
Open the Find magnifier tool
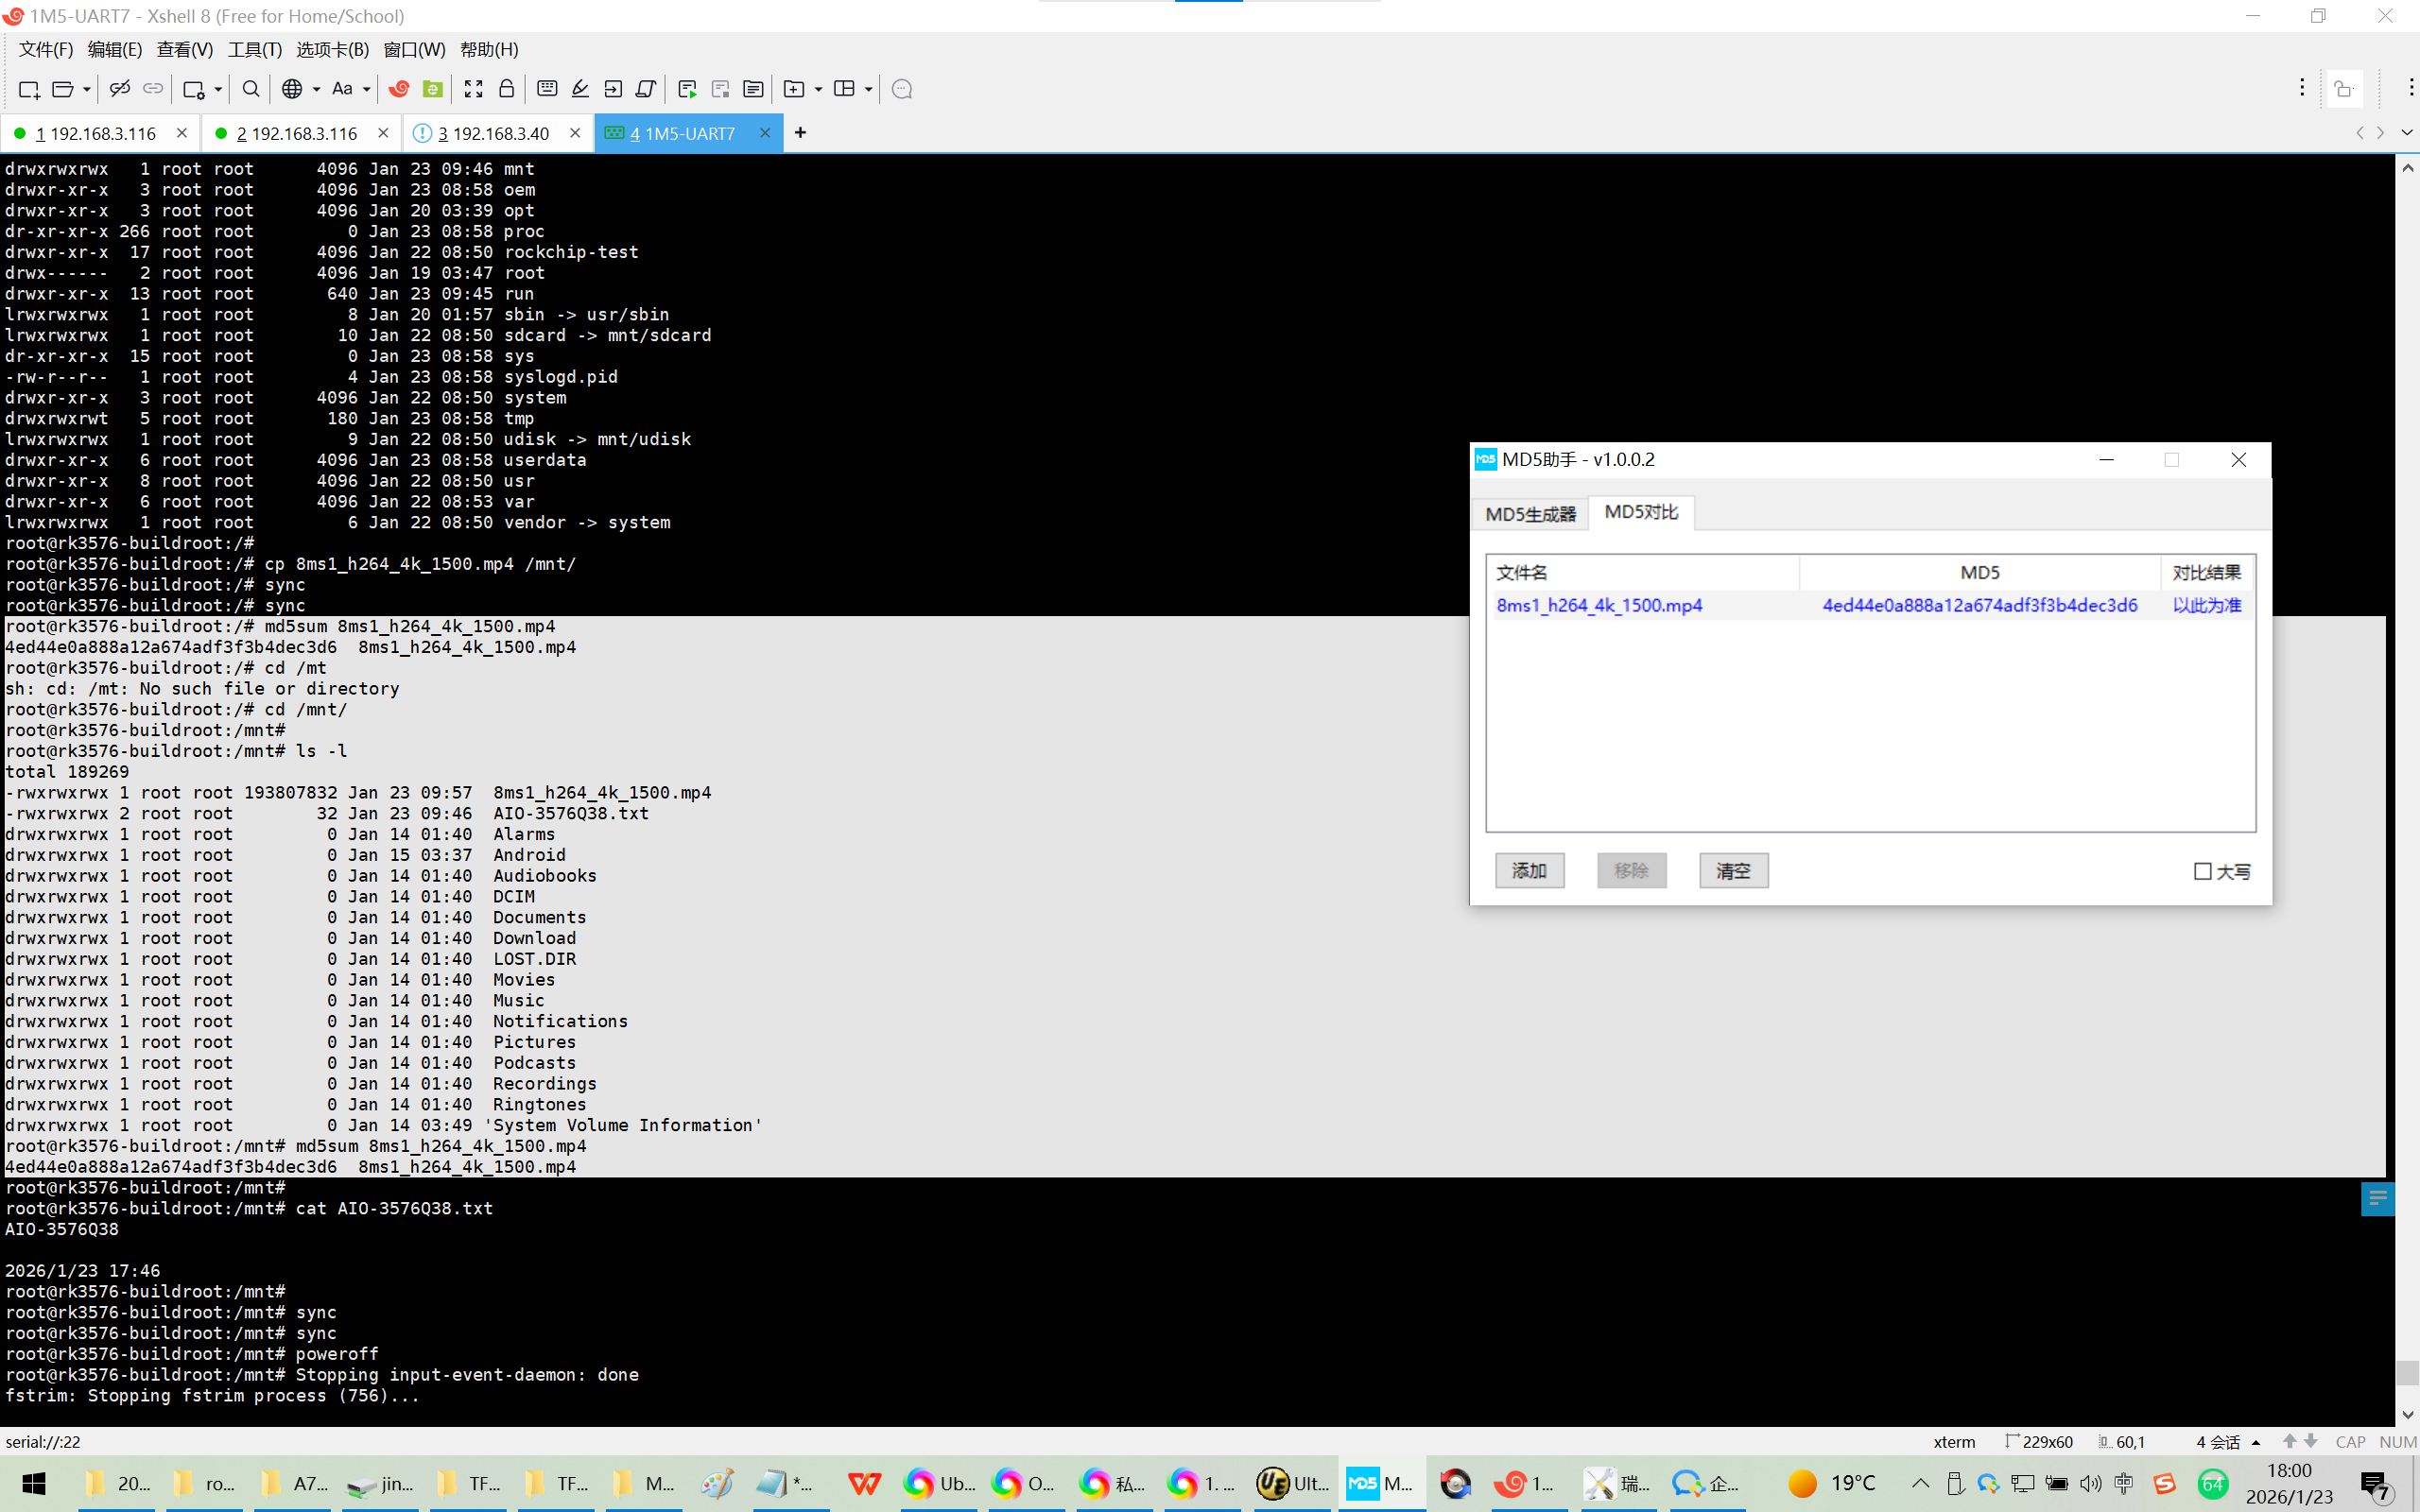[251, 89]
